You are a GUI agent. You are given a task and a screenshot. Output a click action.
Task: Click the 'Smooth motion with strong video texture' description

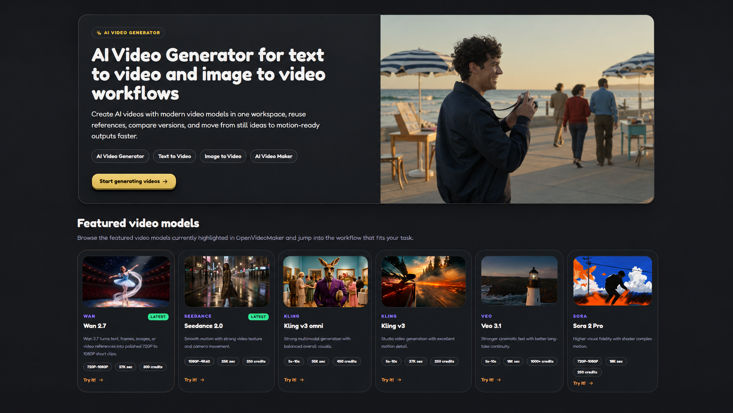click(x=223, y=343)
